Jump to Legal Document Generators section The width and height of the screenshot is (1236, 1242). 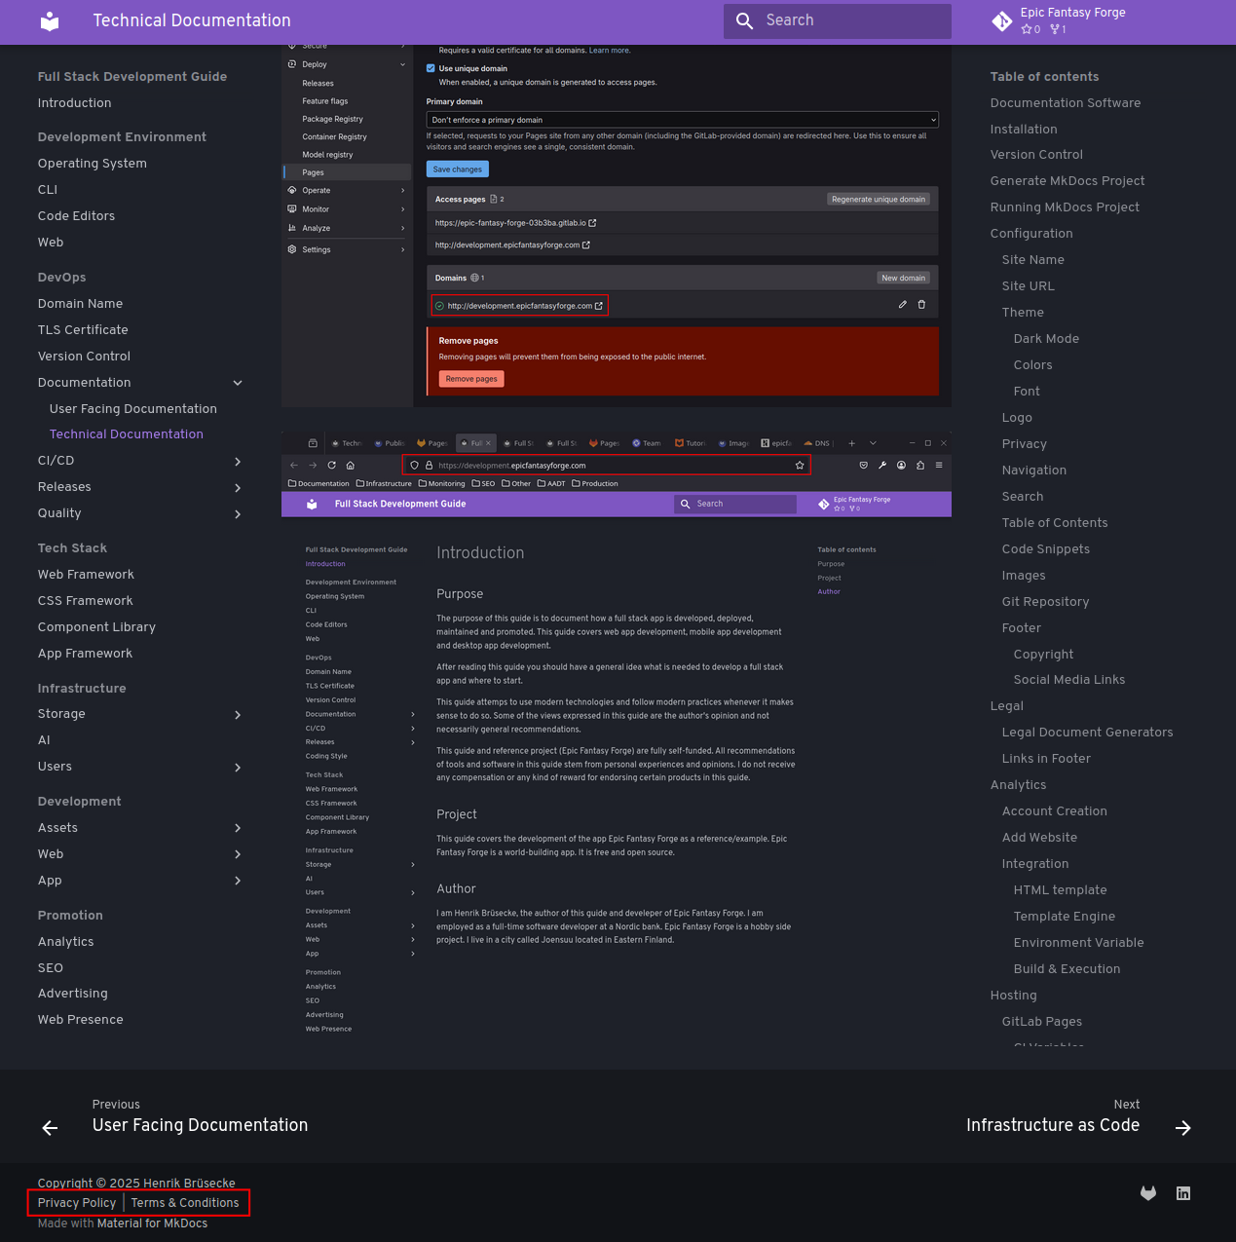point(1088,733)
